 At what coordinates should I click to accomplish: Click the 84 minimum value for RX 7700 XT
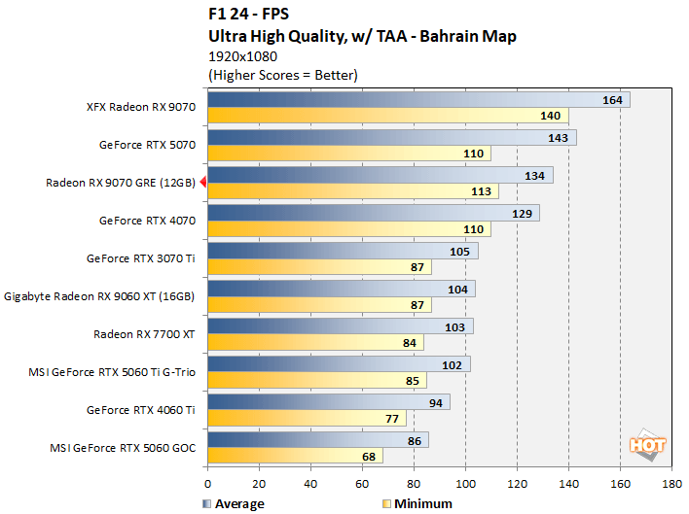[410, 343]
